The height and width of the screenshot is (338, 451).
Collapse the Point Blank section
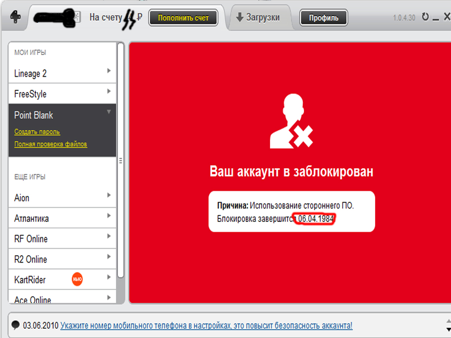point(109,113)
